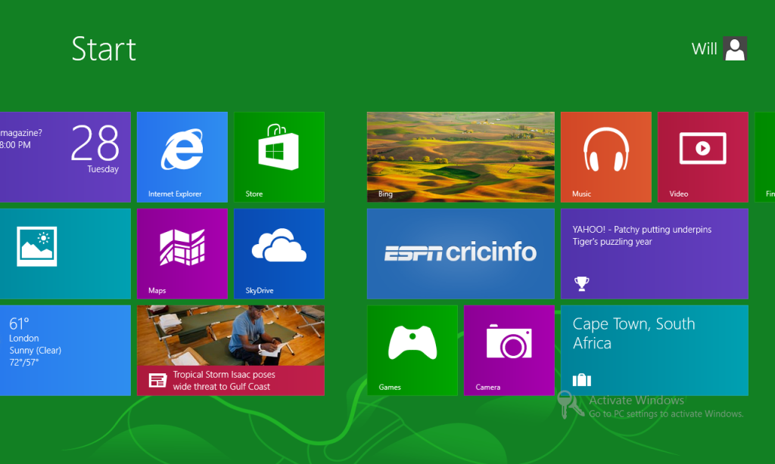Open the Tropical Storm Isaac news tile
775x464 pixels.
tap(231, 351)
